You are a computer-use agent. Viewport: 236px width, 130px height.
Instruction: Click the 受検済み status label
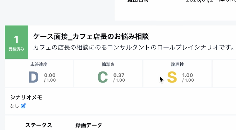point(17,49)
